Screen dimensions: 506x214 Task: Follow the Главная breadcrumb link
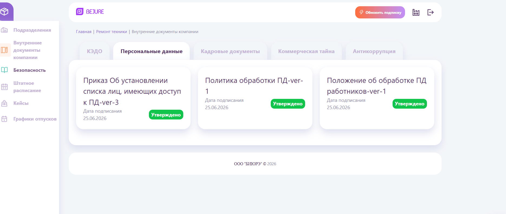(x=84, y=32)
